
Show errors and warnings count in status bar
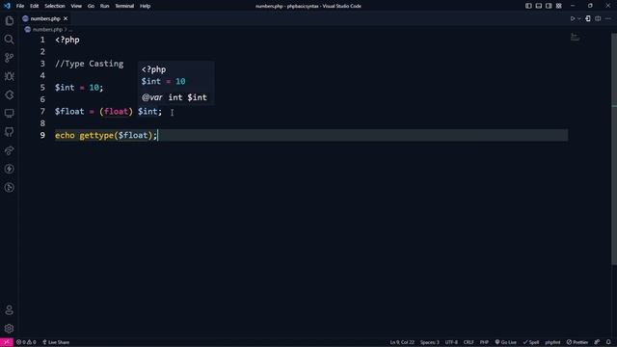[x=26, y=342]
